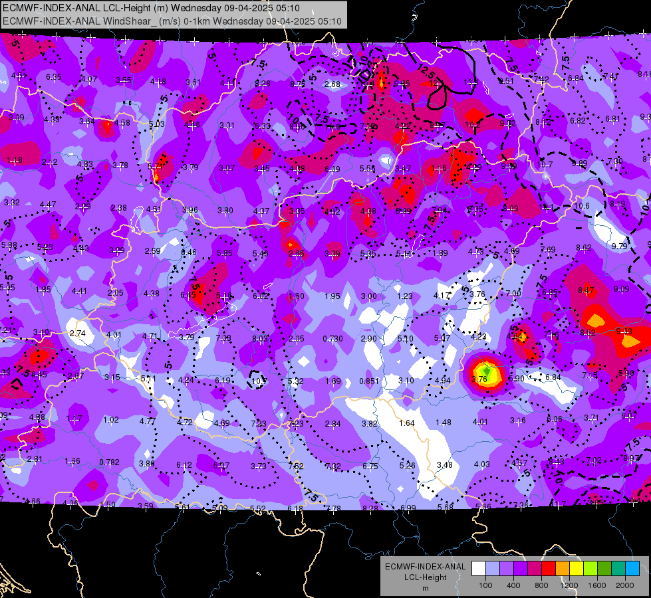Click the wind shear value 8.47
651x598 pixels.
click(x=586, y=290)
